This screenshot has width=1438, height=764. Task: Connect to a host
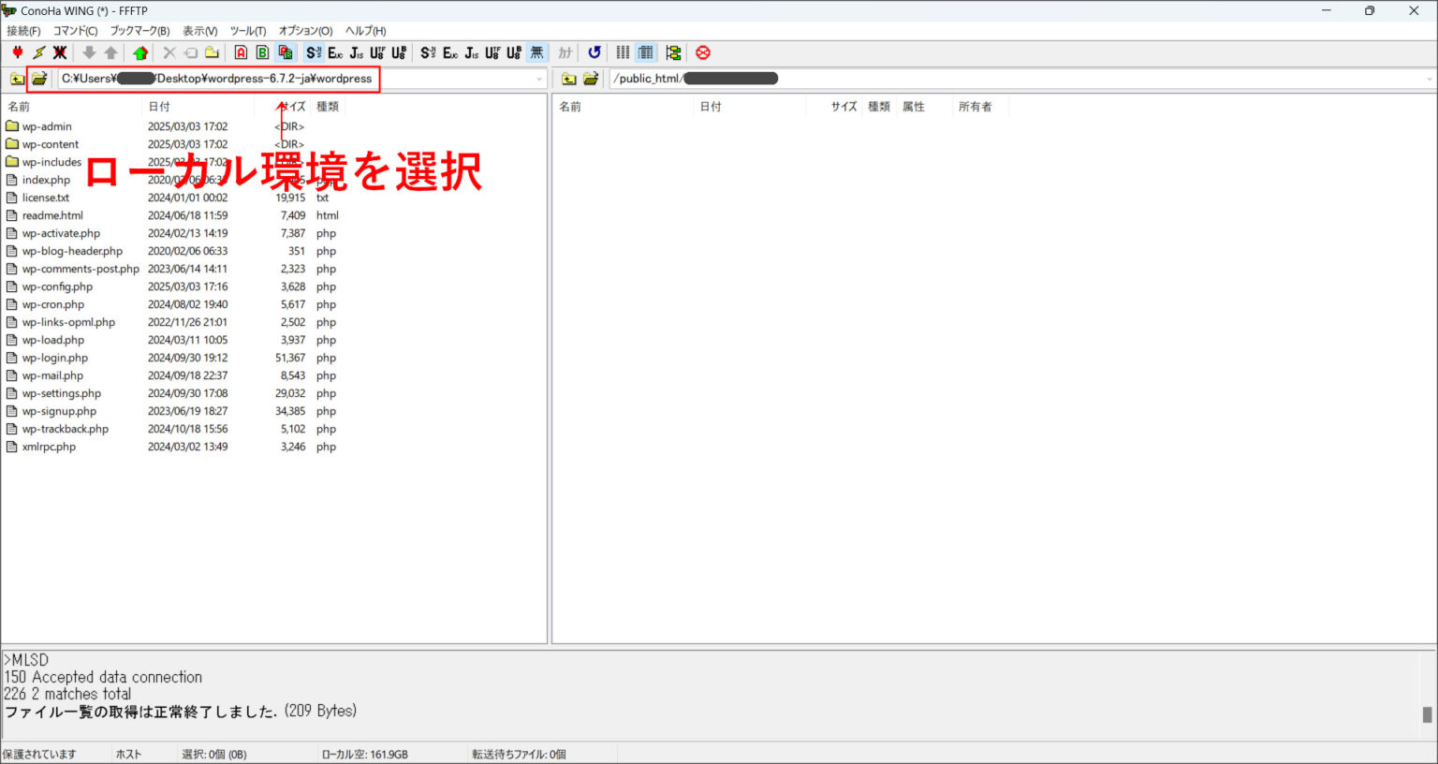coord(18,52)
